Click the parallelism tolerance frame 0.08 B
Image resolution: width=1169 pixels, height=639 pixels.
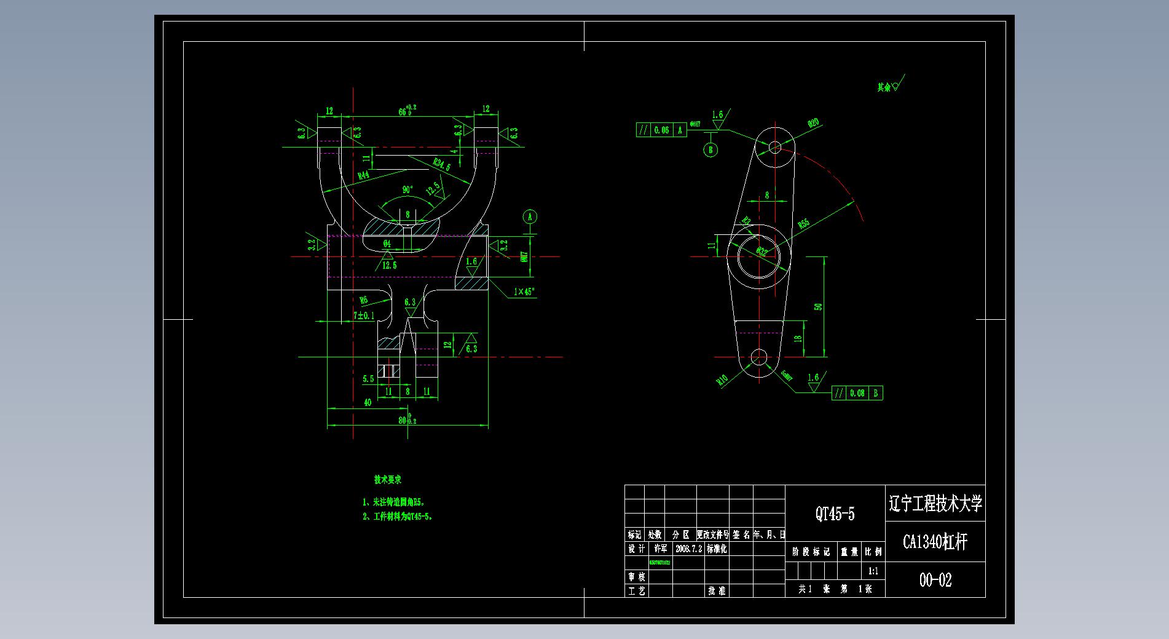(x=857, y=393)
